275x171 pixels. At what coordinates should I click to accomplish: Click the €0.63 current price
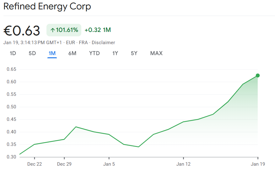(22, 31)
